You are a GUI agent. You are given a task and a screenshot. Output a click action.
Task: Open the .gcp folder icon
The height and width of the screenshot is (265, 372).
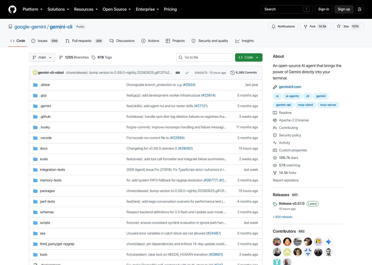pos(35,95)
